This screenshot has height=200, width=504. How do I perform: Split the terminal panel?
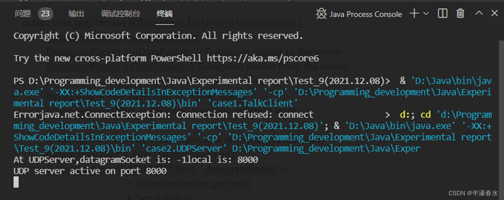(x=443, y=14)
